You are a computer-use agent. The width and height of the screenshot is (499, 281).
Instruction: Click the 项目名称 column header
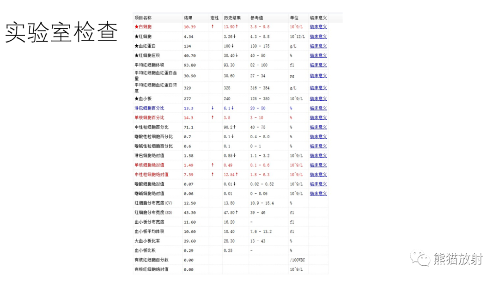click(x=143, y=18)
